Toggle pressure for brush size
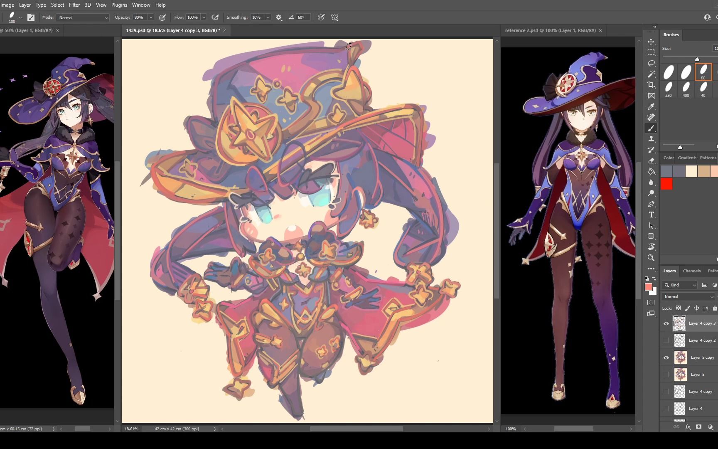The width and height of the screenshot is (718, 449). point(321,17)
